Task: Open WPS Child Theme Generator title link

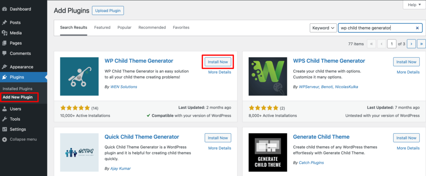Action: 329,61
